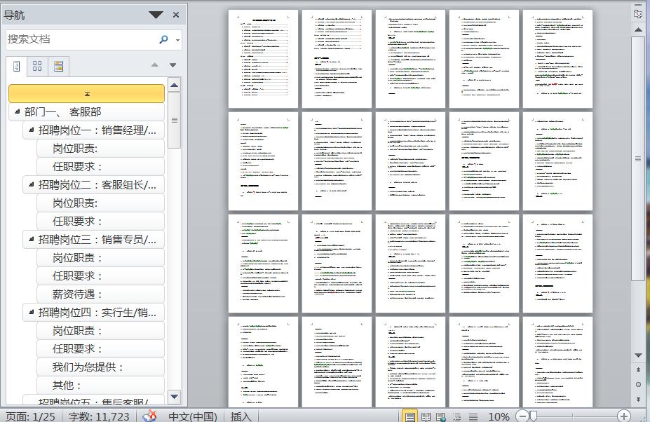This screenshot has width=650, height=422.
Task: Jump to top of the heading list
Action: [x=87, y=94]
